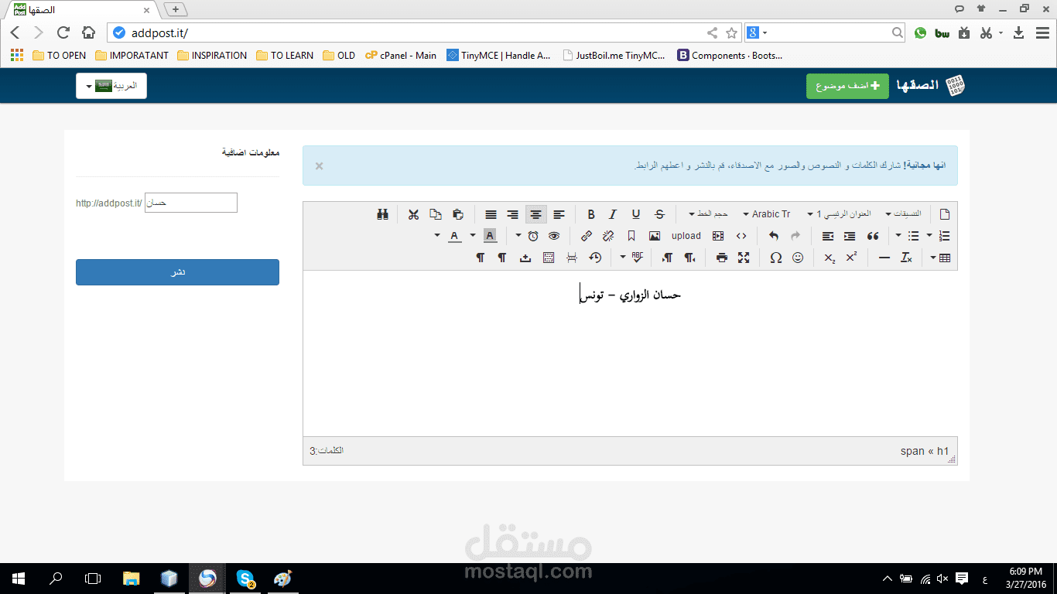
Task: Toggle the blockquote quotation marks button
Action: coord(873,236)
